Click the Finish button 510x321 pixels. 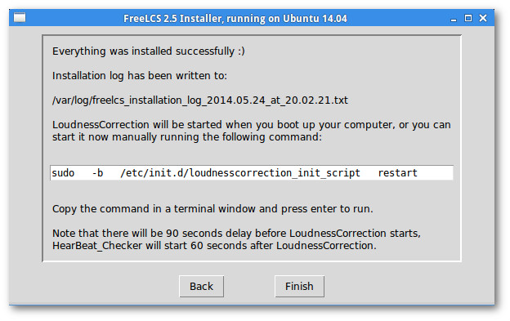click(x=299, y=286)
